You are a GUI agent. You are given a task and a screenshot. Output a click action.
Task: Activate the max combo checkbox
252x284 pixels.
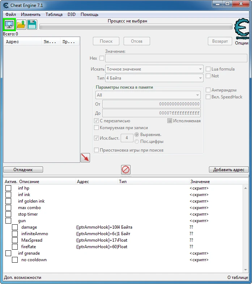point(8,208)
